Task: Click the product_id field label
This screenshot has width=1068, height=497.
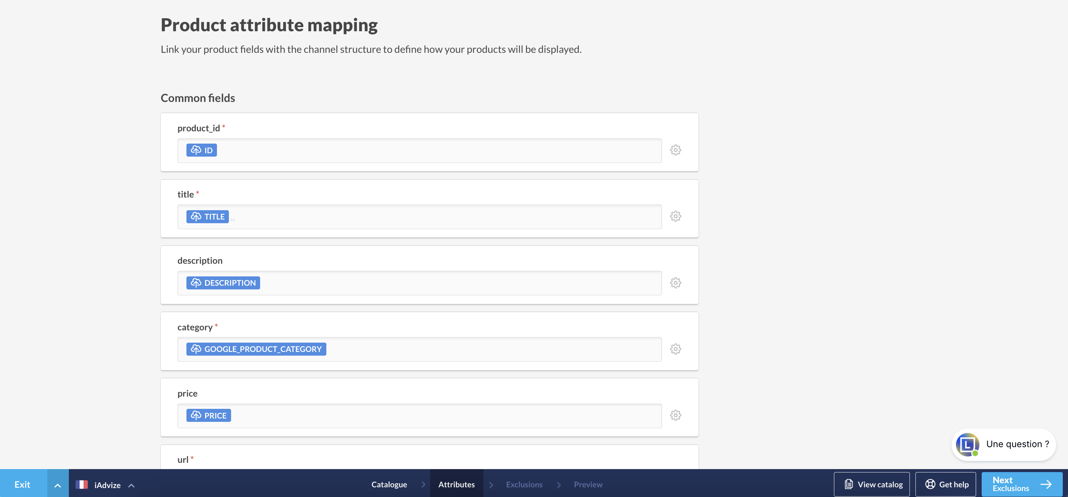Action: (x=199, y=128)
